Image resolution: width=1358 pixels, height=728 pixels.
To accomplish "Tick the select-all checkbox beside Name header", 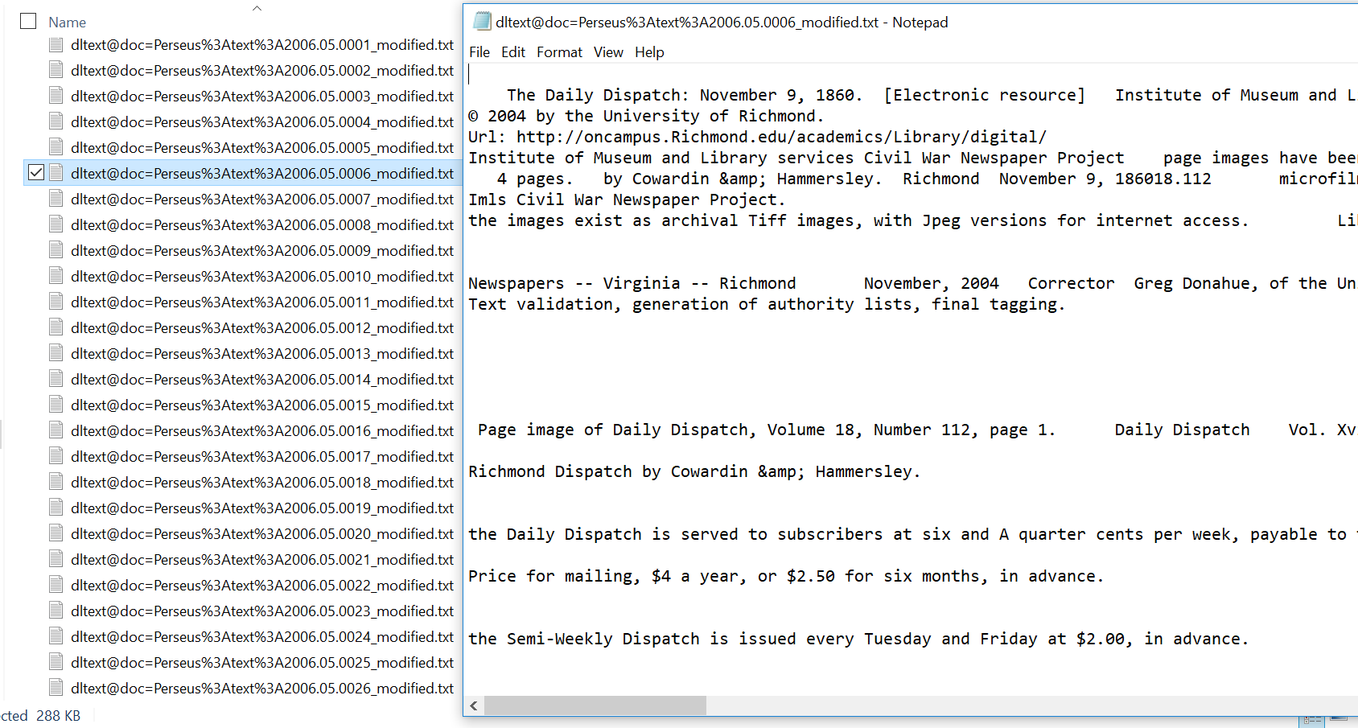I will (x=28, y=21).
